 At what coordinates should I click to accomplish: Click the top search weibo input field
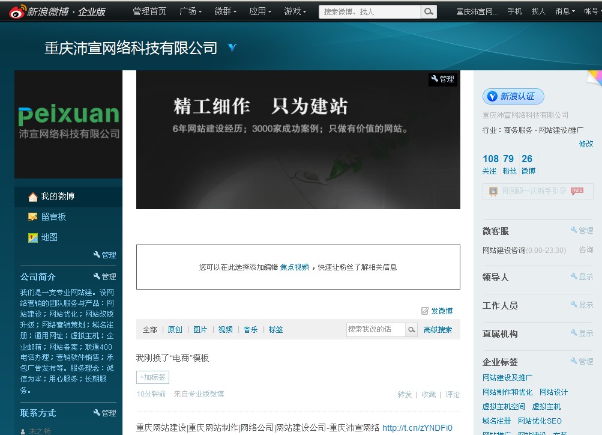[x=370, y=11]
